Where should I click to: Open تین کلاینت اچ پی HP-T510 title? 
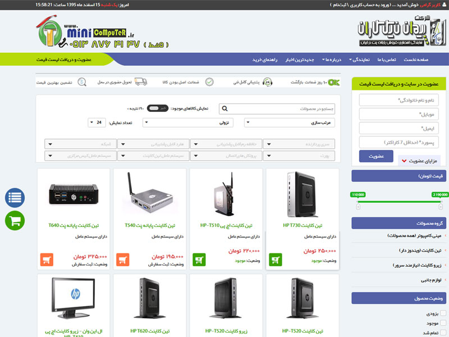tap(226, 226)
